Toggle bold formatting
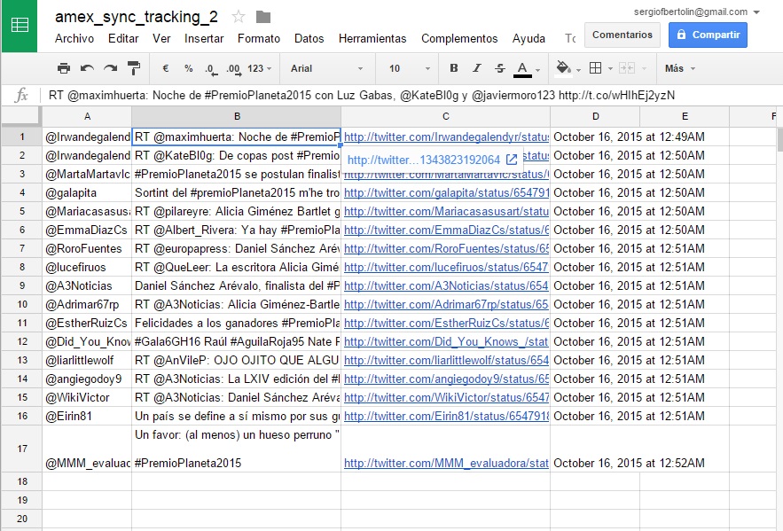783x531 pixels. (454, 68)
